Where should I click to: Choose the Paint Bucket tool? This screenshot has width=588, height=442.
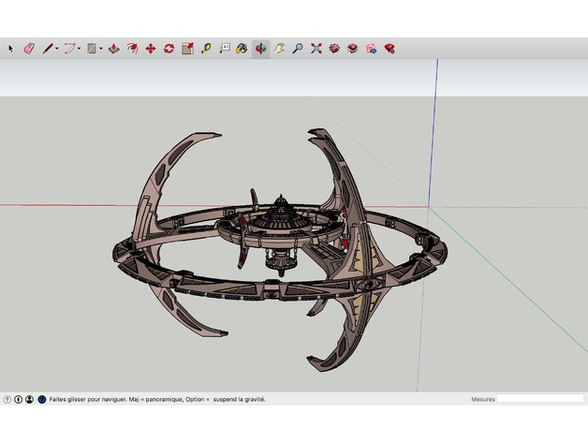(x=242, y=48)
